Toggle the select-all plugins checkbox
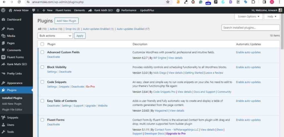Screen dimensions: 284x137 (x=42, y=44)
